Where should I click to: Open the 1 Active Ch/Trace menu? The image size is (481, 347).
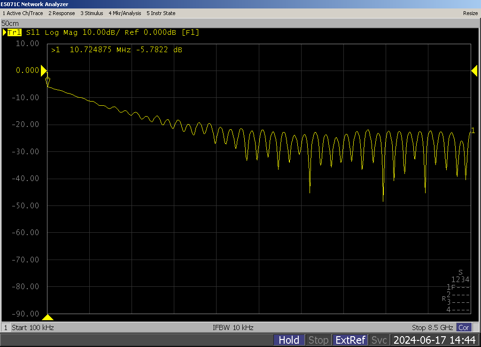23,13
